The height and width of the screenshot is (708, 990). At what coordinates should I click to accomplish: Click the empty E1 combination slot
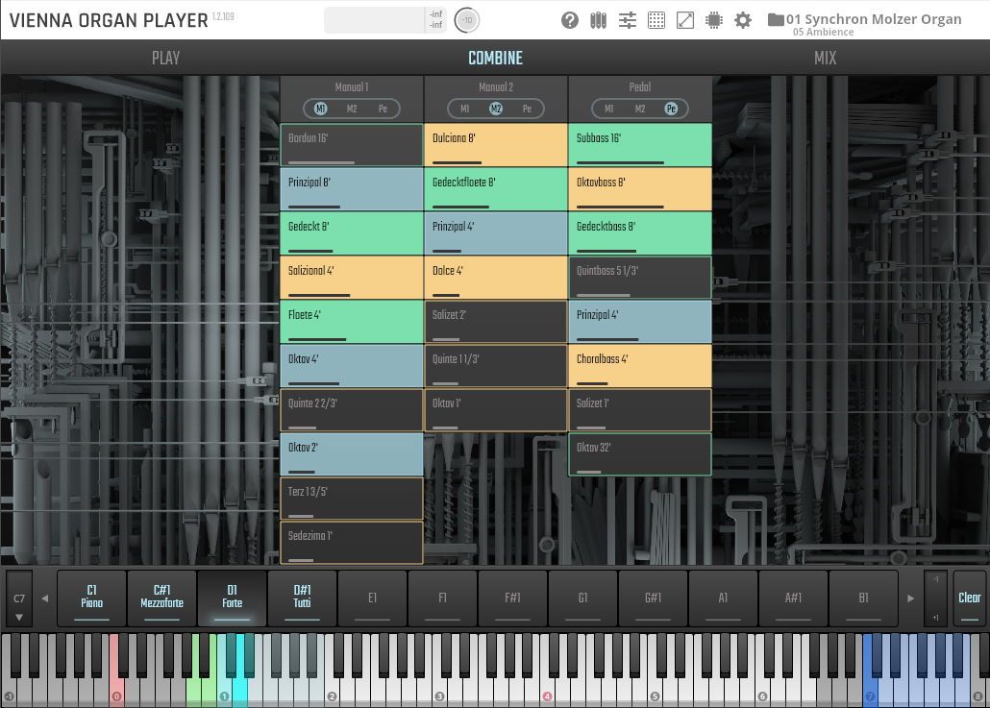coord(372,598)
